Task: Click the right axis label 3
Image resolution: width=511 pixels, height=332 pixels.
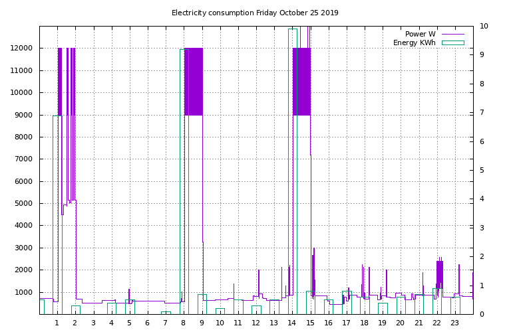Action: click(482, 228)
